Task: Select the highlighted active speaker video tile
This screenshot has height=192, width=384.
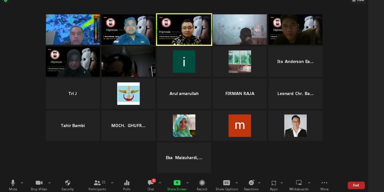Action: (184, 29)
